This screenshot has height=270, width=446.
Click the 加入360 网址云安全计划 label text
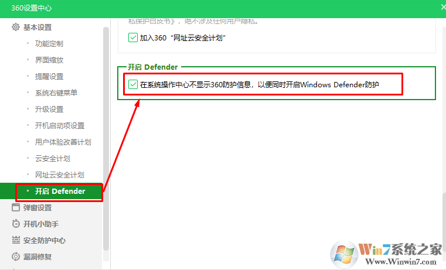pos(183,38)
